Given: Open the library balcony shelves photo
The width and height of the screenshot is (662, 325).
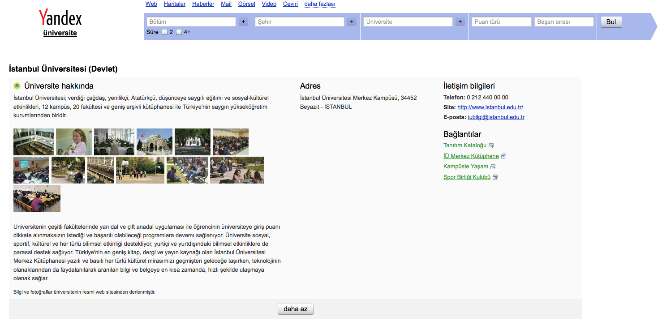Looking at the screenshot, I should click(100, 170).
